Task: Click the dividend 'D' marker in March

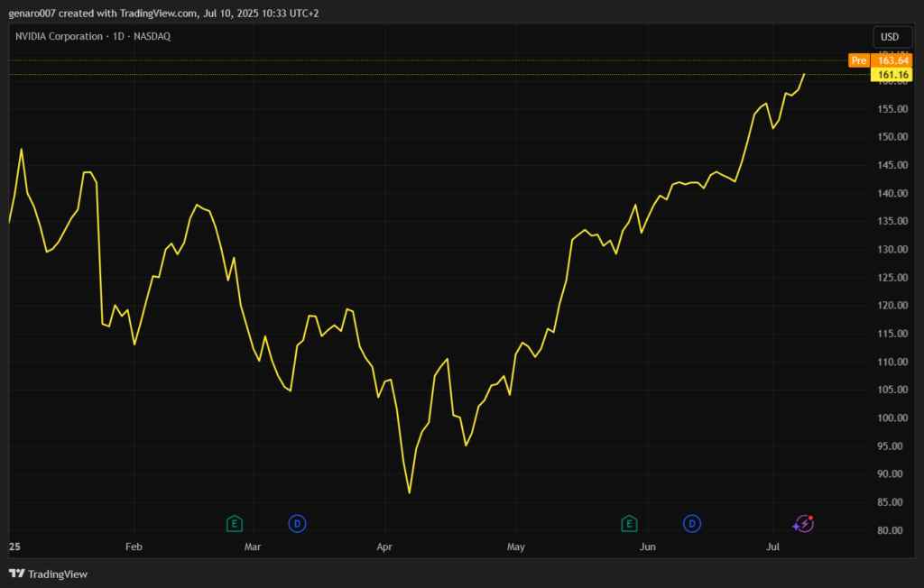Action: [x=297, y=523]
